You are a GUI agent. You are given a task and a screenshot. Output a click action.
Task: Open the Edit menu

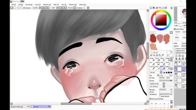[21, 5]
